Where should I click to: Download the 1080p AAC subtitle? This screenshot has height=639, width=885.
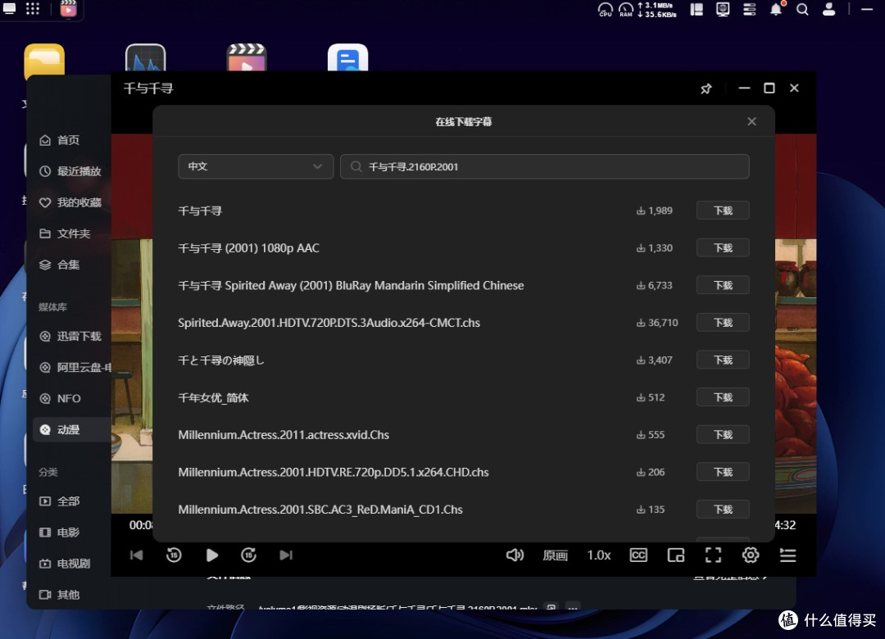coord(723,247)
